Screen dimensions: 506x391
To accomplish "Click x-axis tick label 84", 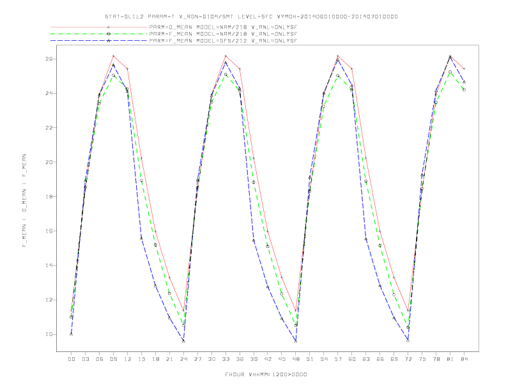I will click(464, 359).
